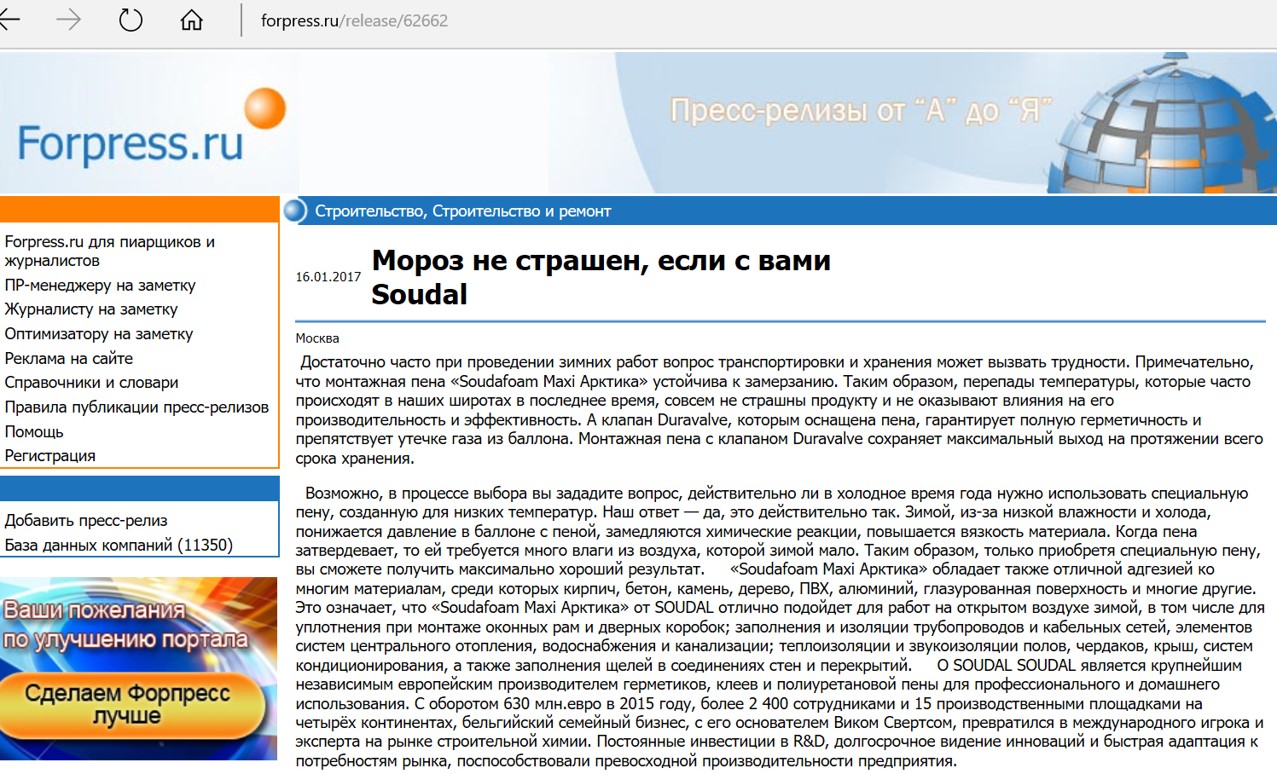The image size is (1277, 774).
Task: Focus the address bar showing forpress.ru/release/62662
Action: coord(354,20)
